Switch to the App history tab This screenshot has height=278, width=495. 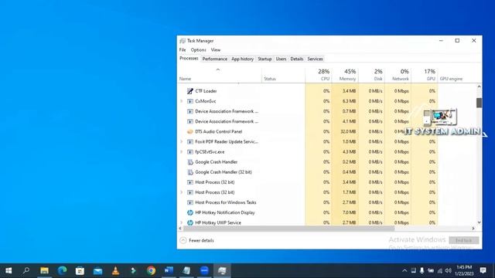pyautogui.click(x=242, y=59)
